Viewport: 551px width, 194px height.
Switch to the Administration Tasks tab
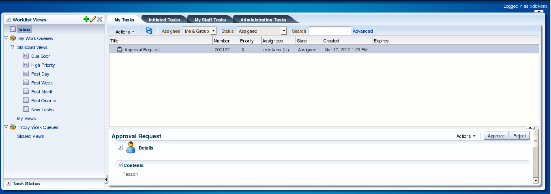(263, 19)
